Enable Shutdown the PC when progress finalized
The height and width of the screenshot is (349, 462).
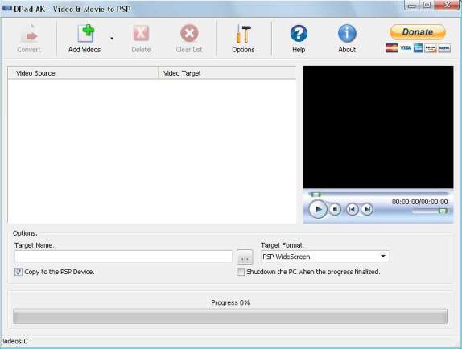click(x=241, y=272)
